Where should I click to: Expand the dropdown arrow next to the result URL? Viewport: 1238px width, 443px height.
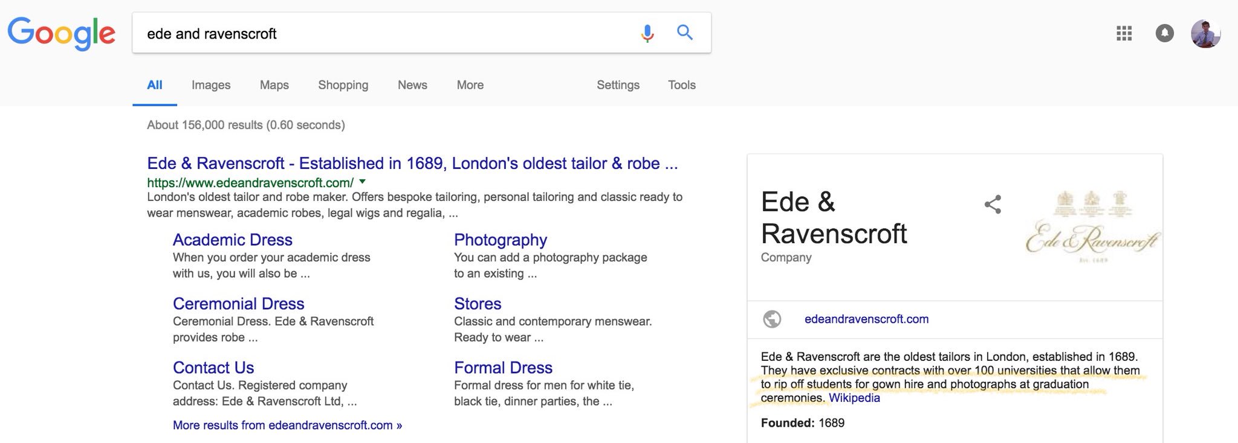[362, 182]
